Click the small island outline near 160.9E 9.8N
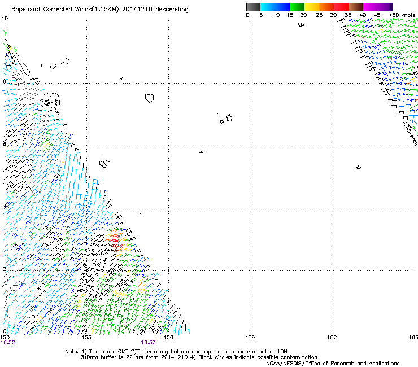 (301, 25)
